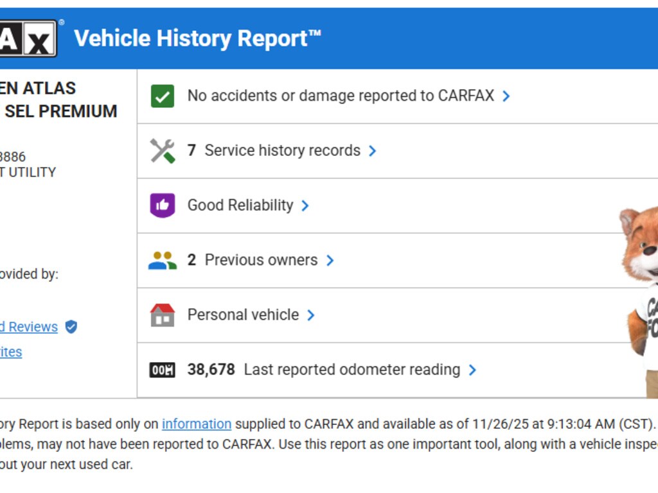Image resolution: width=658 pixels, height=493 pixels.
Task: Expand the Personal vehicle chevron
Action: pyautogui.click(x=311, y=315)
